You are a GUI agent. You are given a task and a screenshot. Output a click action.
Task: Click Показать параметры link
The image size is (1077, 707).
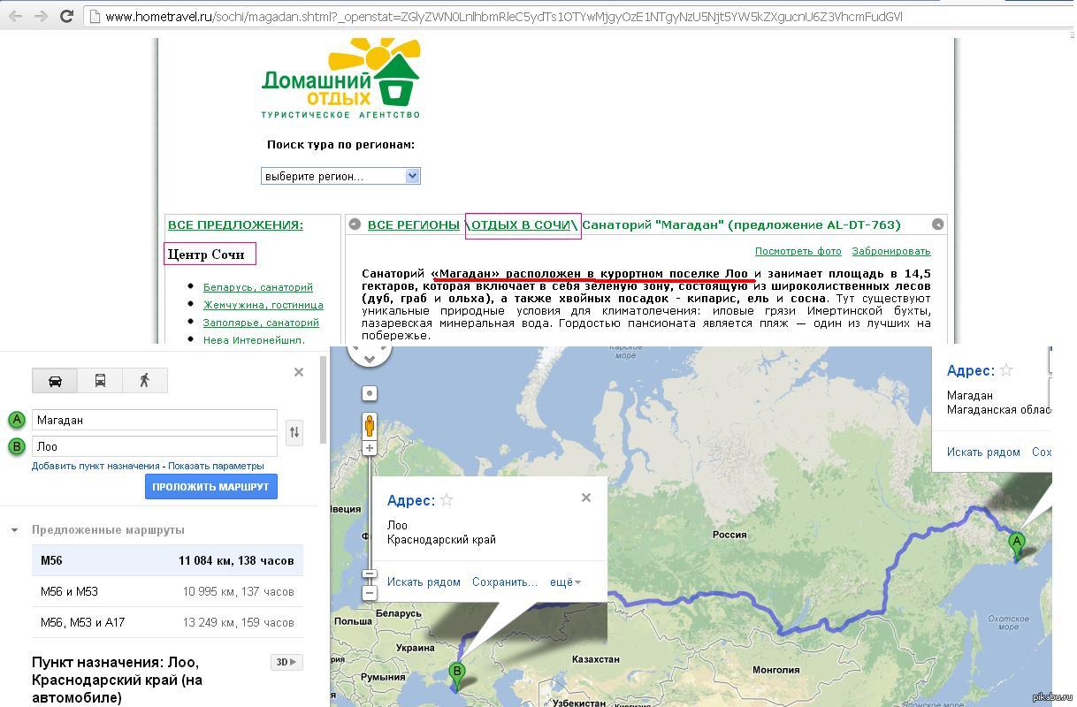click(x=216, y=466)
